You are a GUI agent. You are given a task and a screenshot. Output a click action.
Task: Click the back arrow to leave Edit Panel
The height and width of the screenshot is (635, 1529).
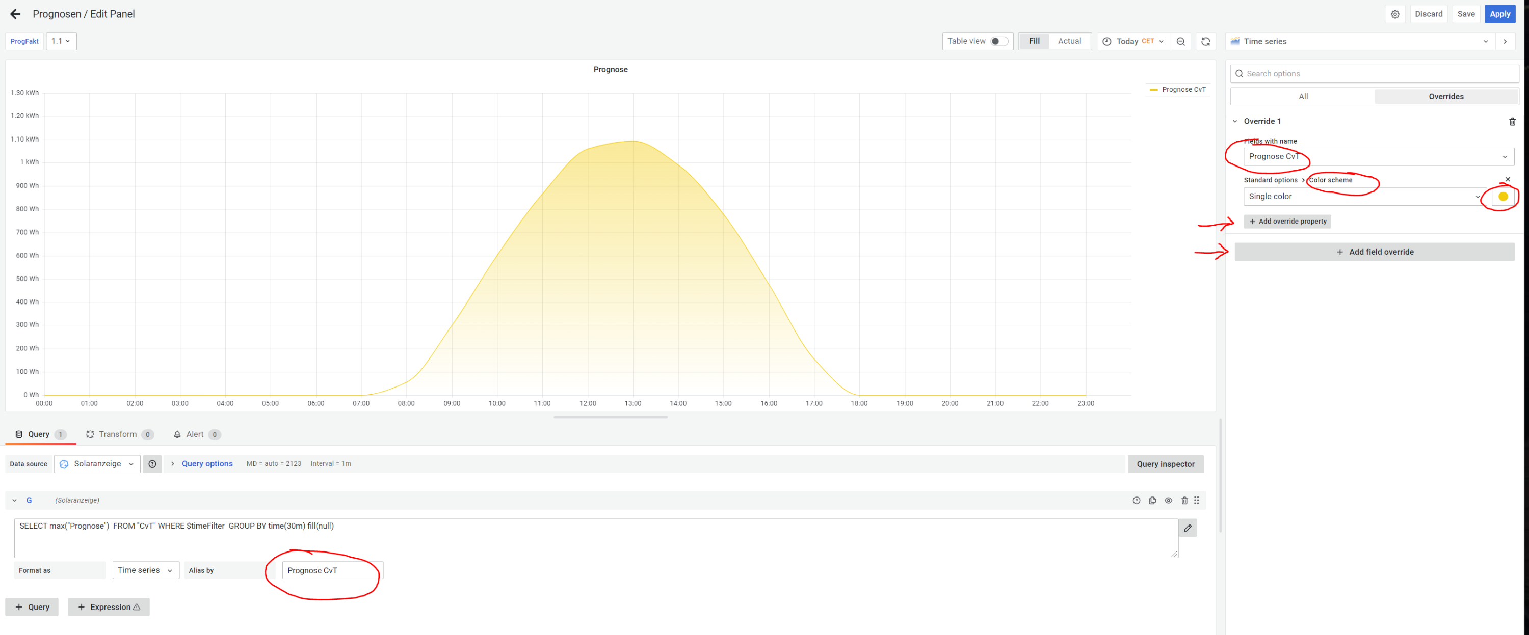15,14
